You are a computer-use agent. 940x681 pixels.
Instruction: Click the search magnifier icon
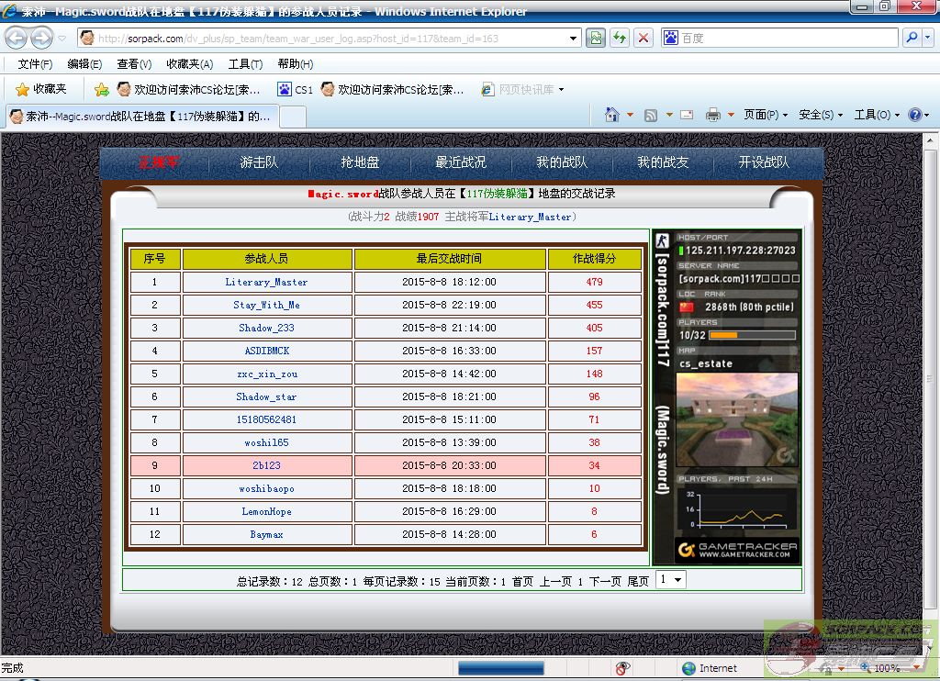911,38
